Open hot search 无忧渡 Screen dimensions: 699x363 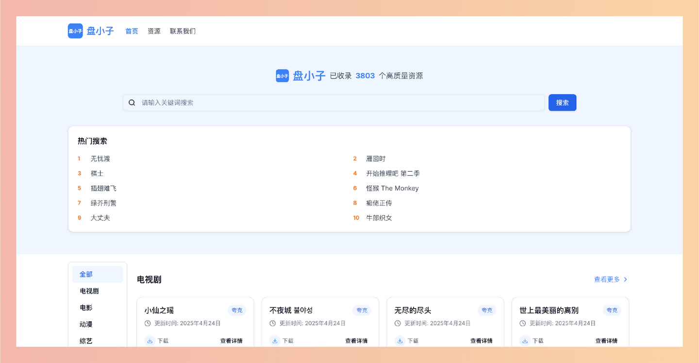click(100, 159)
